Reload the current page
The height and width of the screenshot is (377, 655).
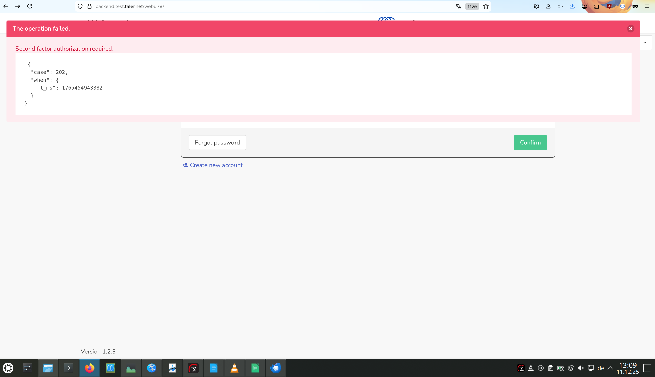[30, 6]
